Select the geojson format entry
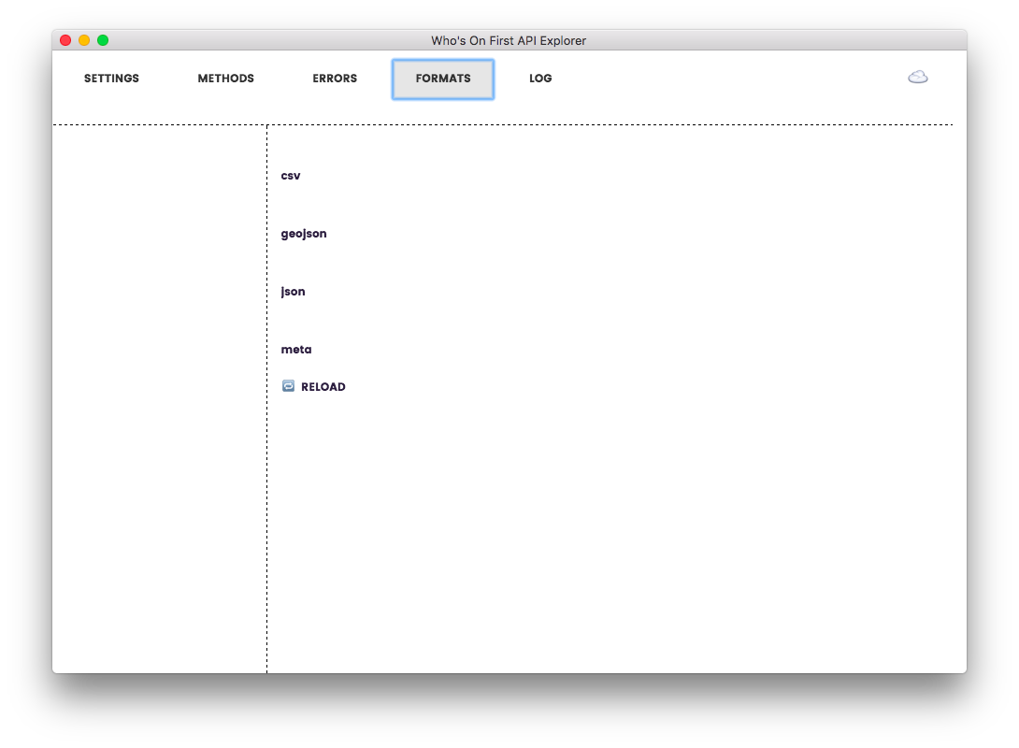Image resolution: width=1019 pixels, height=748 pixels. tap(304, 234)
